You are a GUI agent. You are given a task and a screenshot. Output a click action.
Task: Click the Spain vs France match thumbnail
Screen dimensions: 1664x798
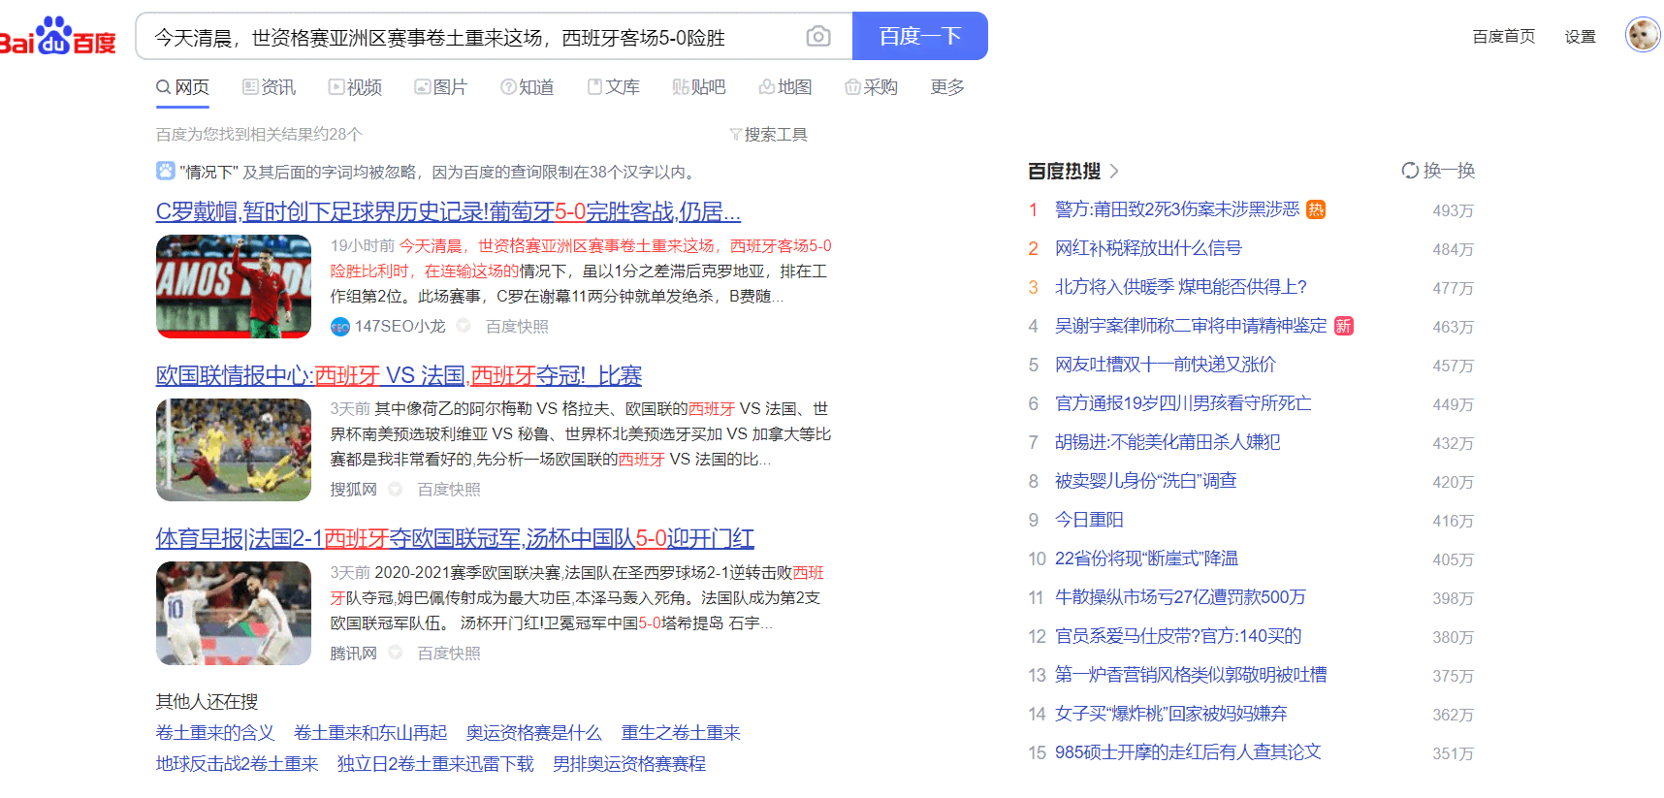pos(234,450)
